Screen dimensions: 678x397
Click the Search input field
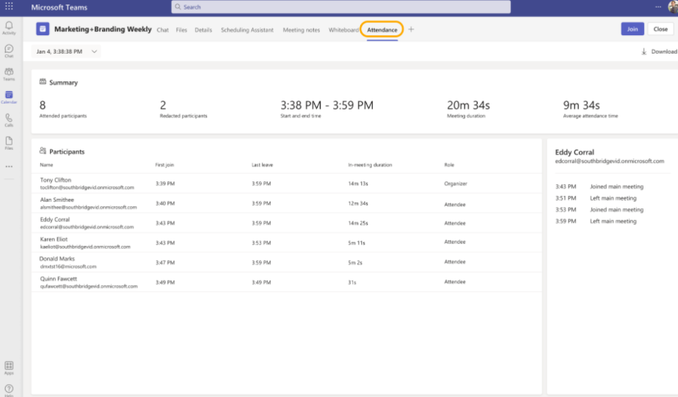pyautogui.click(x=341, y=7)
